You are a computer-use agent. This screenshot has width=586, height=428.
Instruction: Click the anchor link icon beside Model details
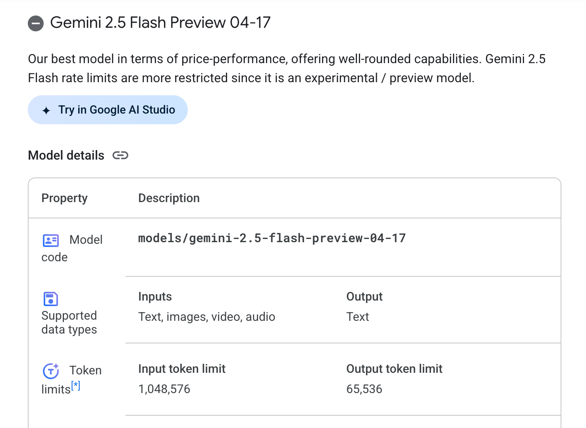[x=120, y=155]
